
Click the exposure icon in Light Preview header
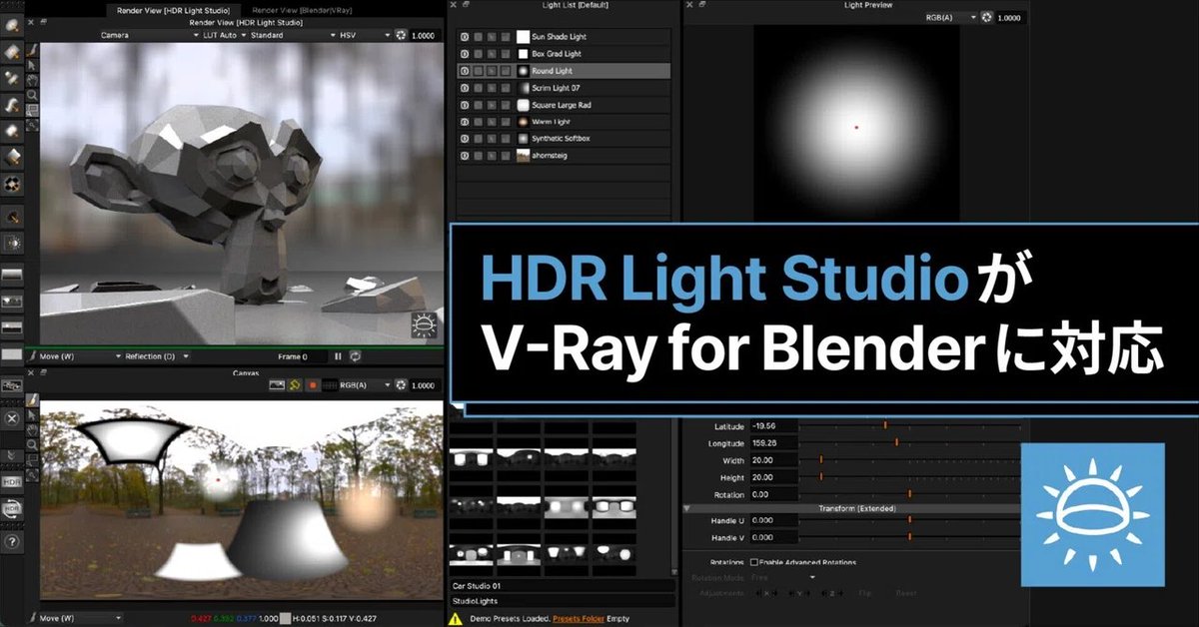tap(986, 17)
